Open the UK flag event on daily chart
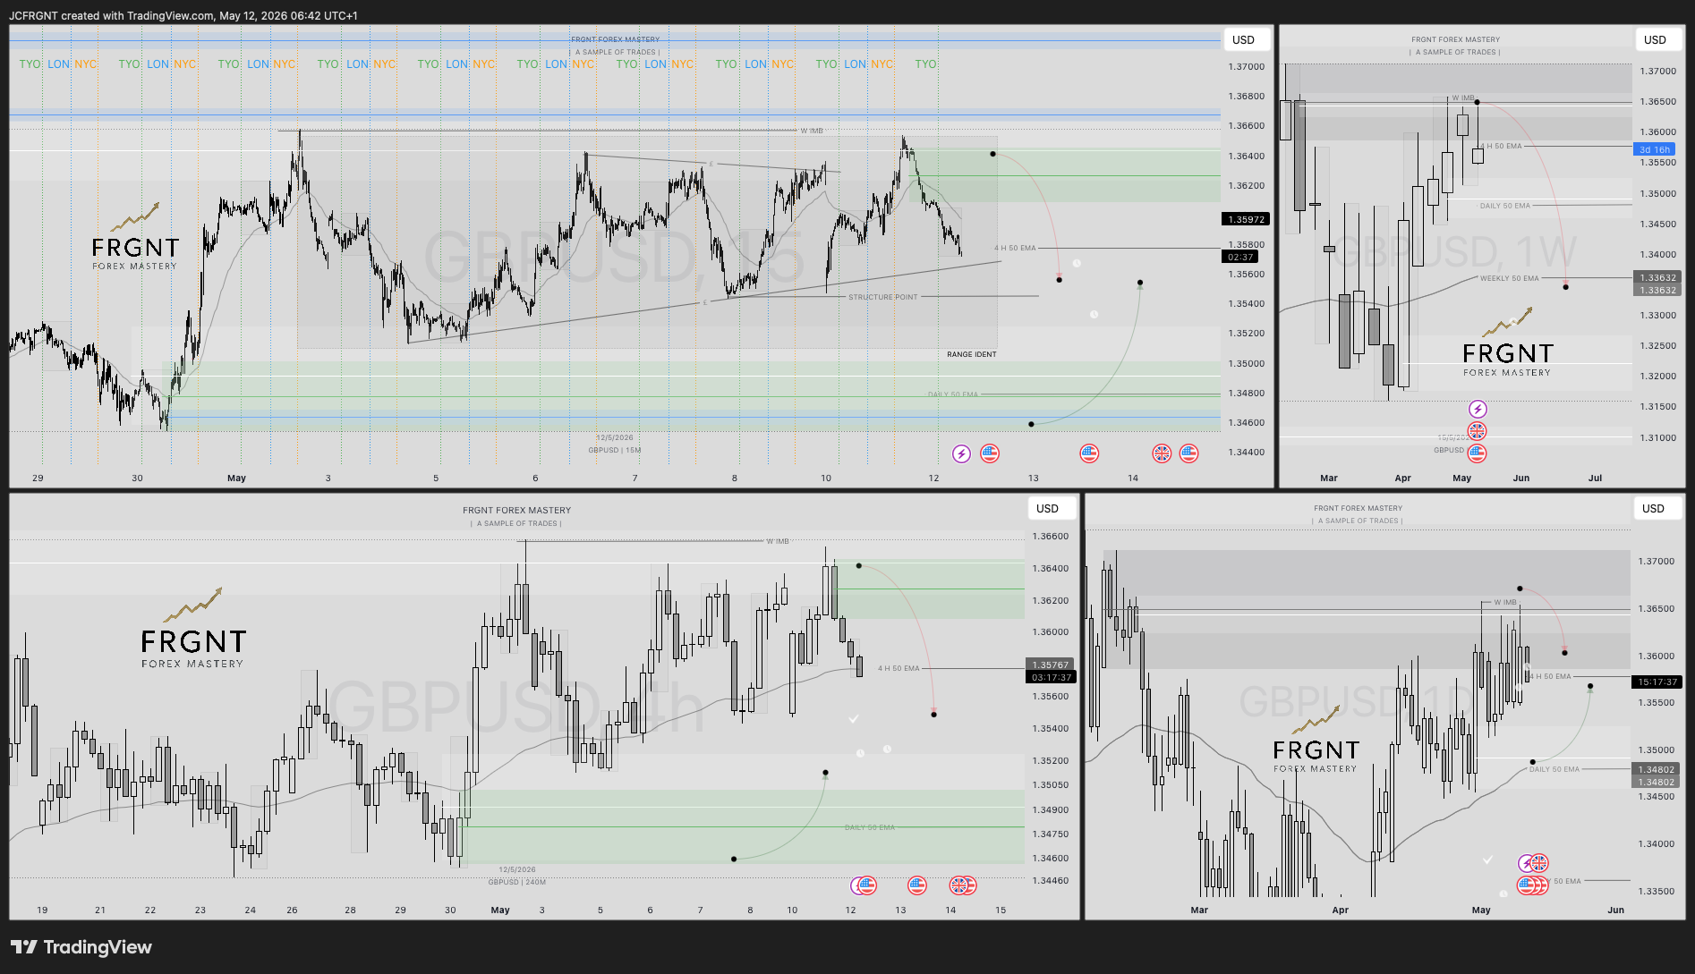Image resolution: width=1695 pixels, height=974 pixels. click(1539, 863)
